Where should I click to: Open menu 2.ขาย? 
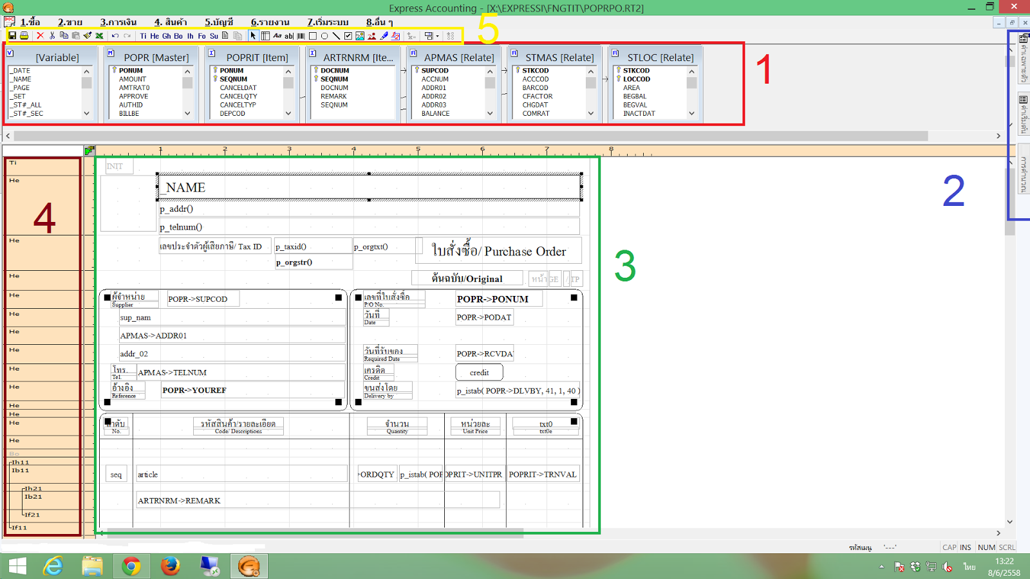pos(70,22)
